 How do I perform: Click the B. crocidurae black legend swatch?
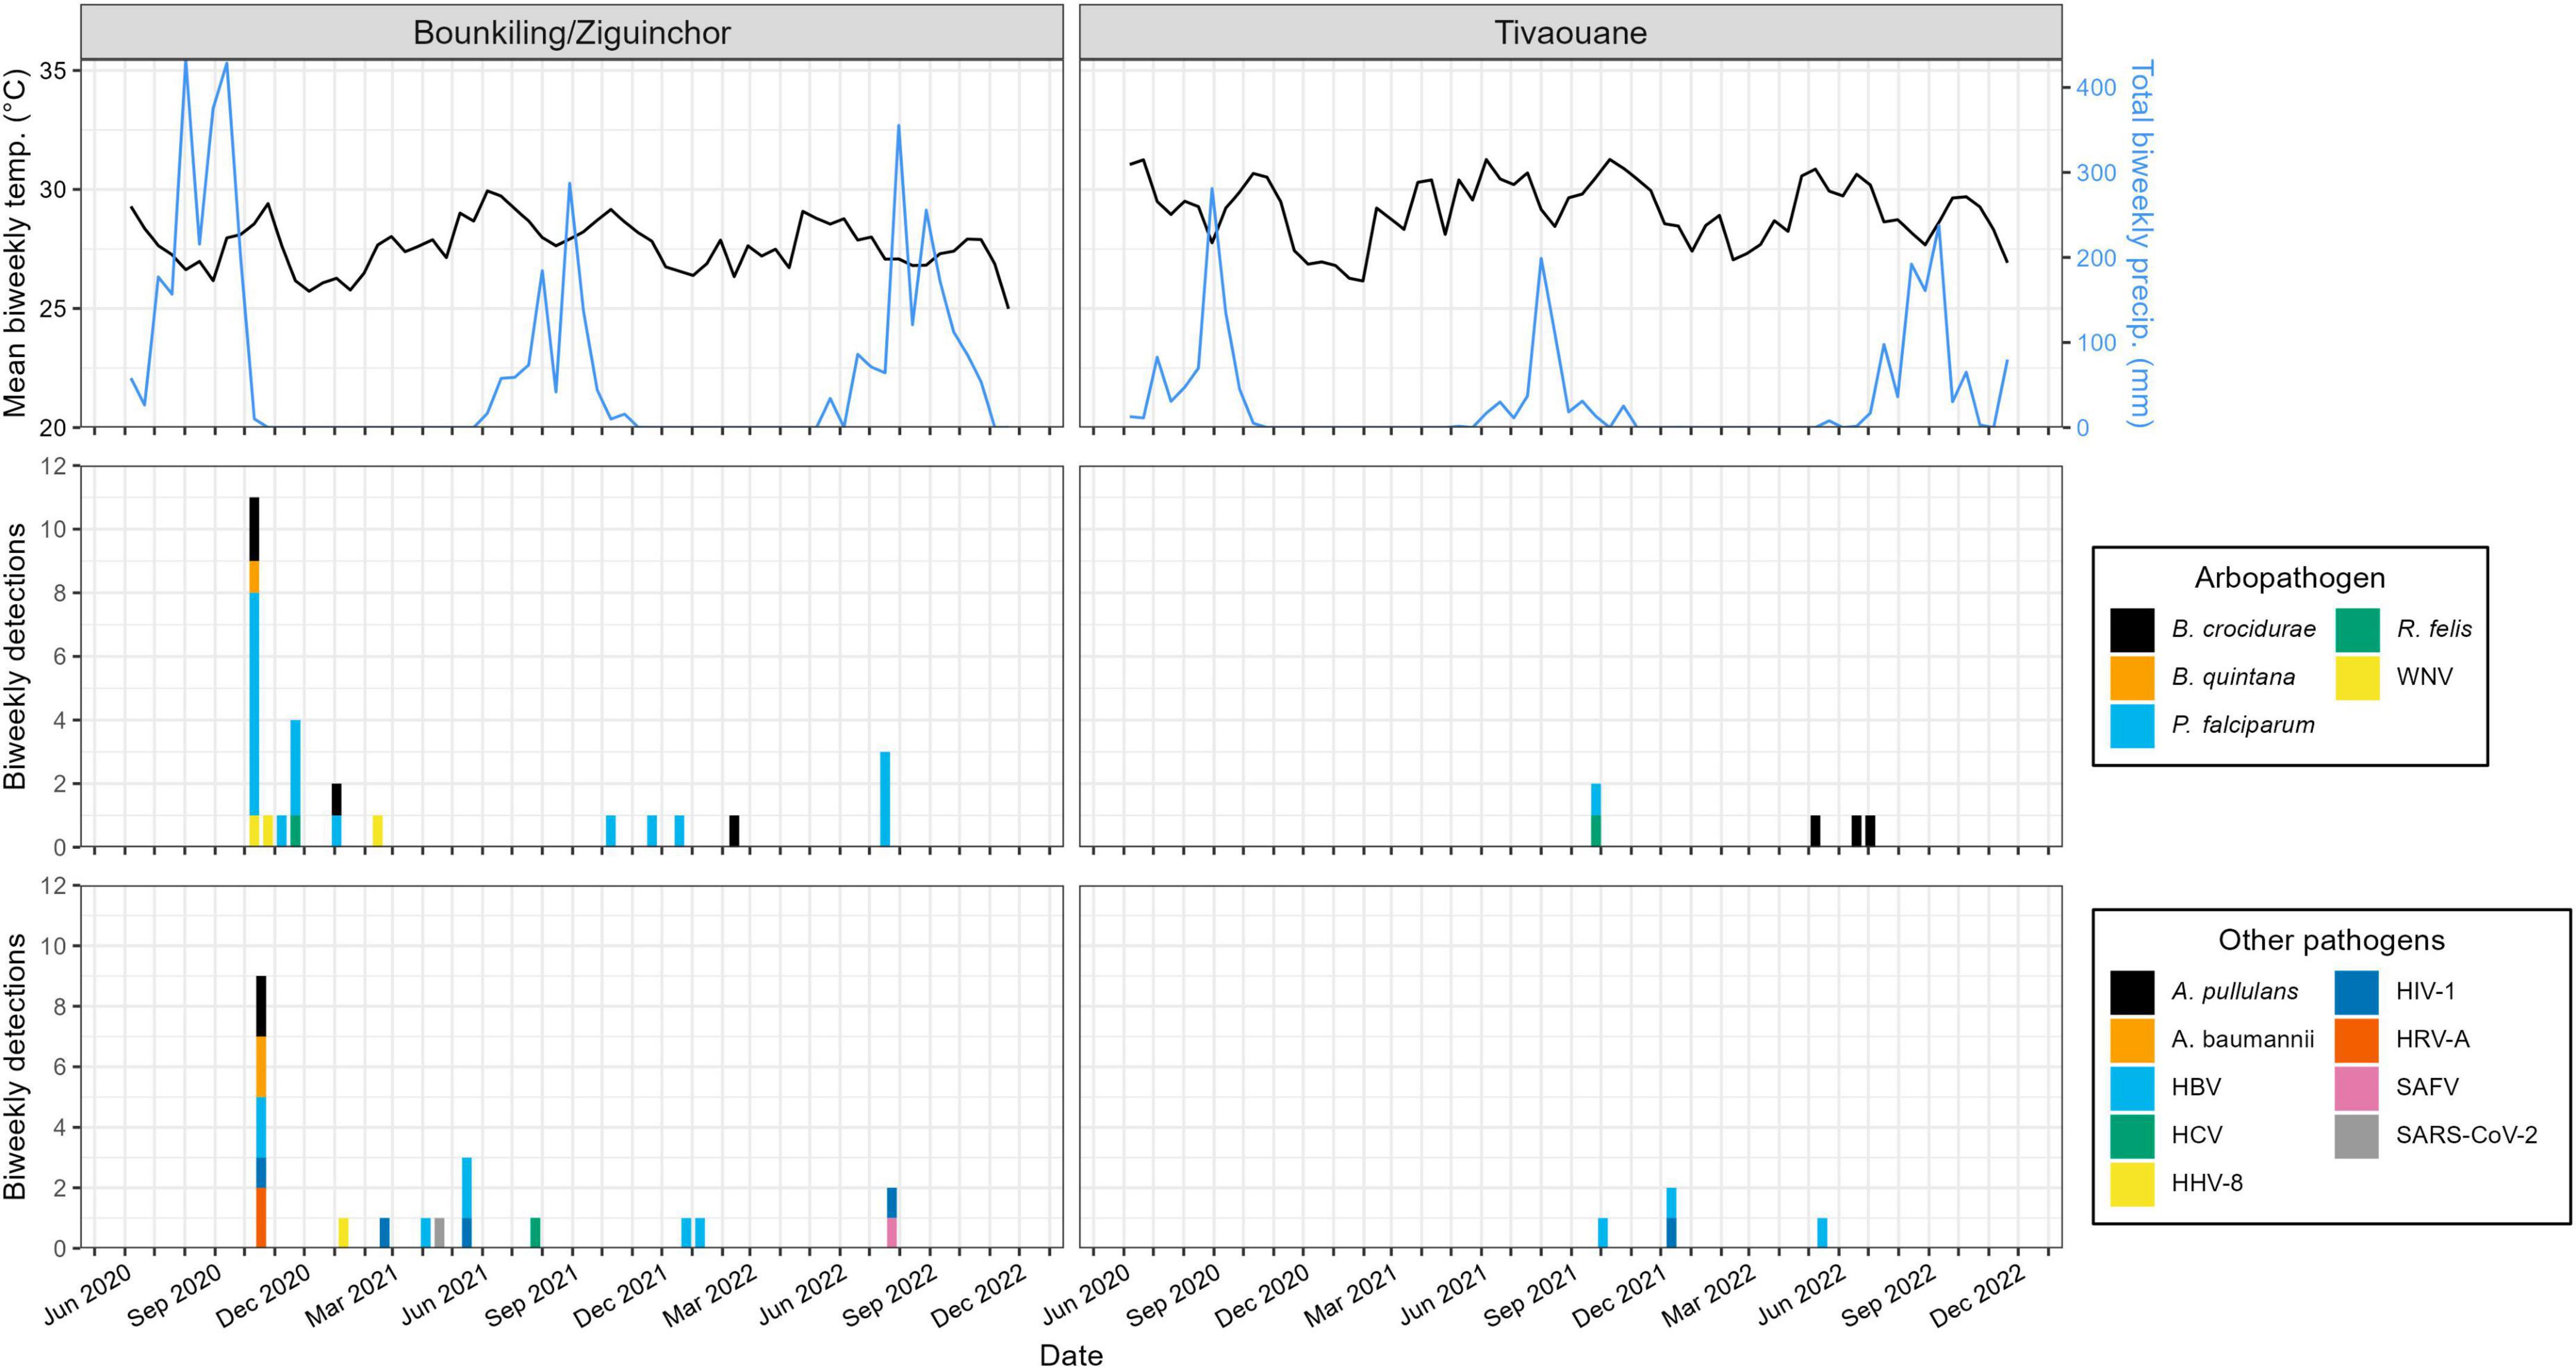2132,629
